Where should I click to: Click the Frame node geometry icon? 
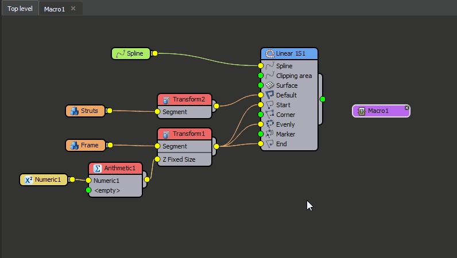click(74, 145)
